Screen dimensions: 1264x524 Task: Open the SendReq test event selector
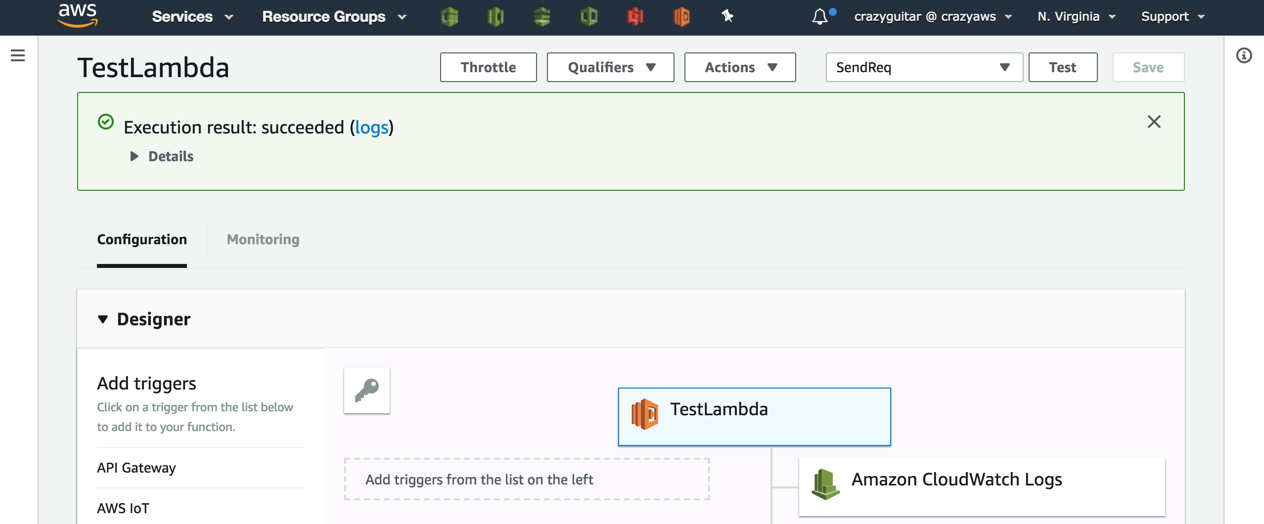pyautogui.click(x=924, y=67)
